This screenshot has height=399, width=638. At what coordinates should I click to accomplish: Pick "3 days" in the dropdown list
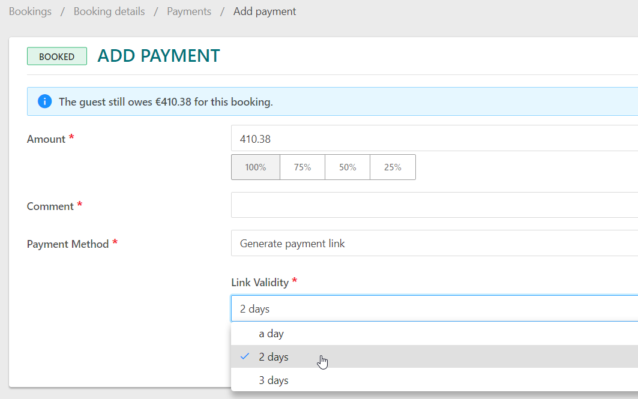pyautogui.click(x=274, y=380)
